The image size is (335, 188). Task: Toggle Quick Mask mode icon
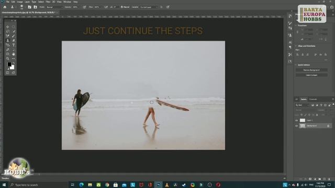tap(8, 73)
